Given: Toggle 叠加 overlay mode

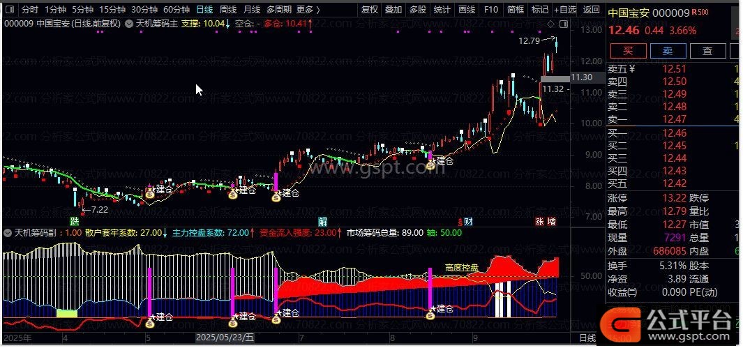Looking at the screenshot, I should [x=393, y=10].
